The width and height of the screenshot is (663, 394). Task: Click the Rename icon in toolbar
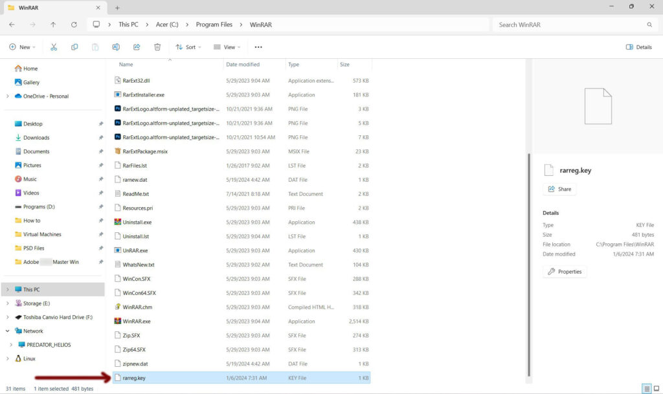tap(116, 47)
